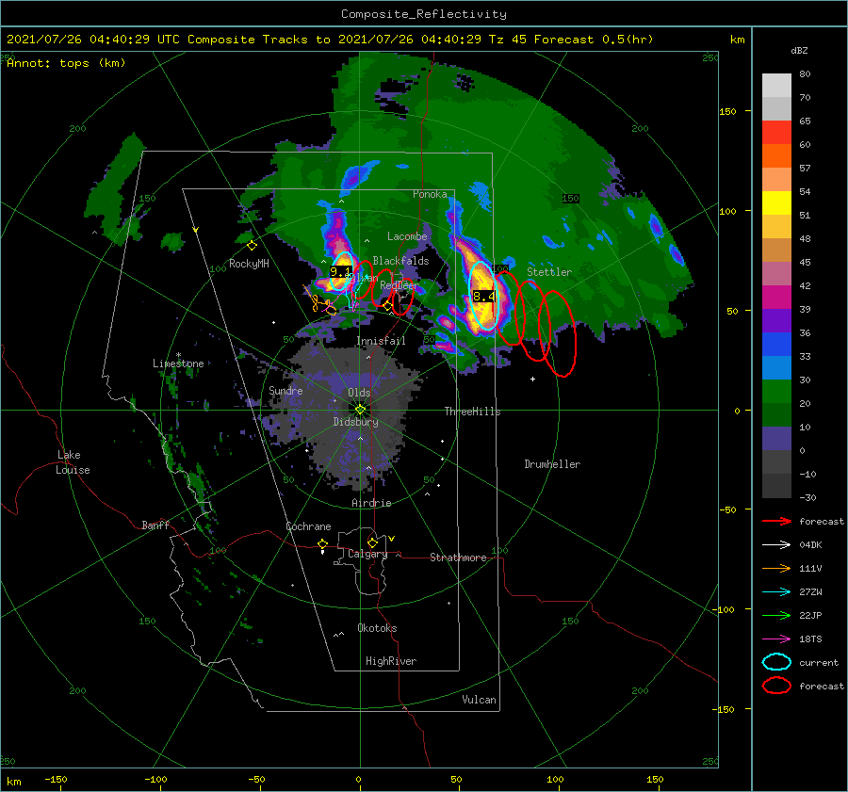Click the orange 111V arrow legend icon
This screenshot has width=848, height=792.
(776, 568)
